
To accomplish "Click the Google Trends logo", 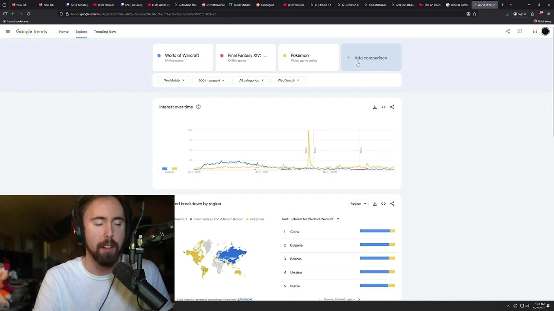I will click(x=31, y=32).
